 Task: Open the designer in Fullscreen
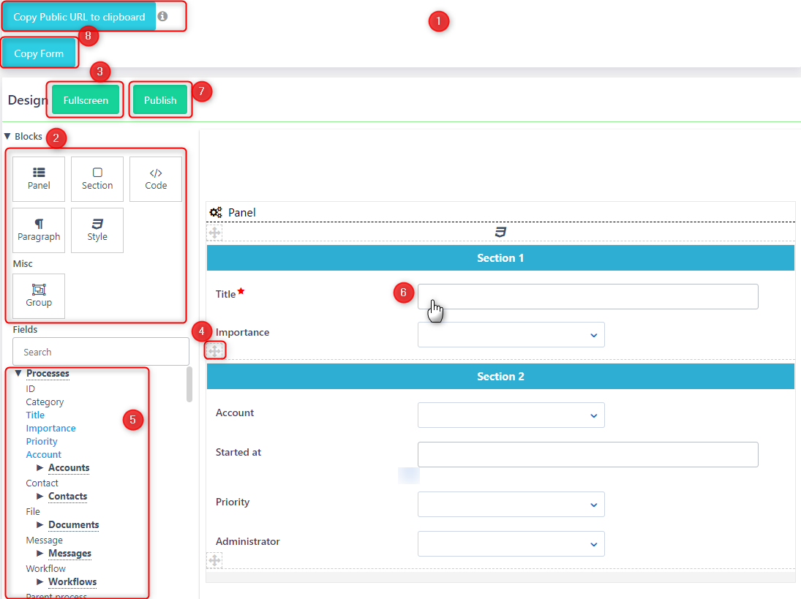[x=86, y=100]
